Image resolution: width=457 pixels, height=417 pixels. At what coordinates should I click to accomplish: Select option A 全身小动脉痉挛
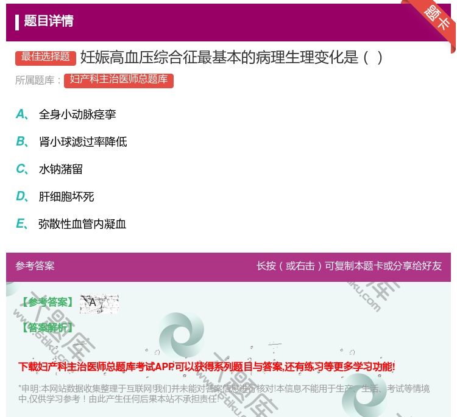click(77, 114)
